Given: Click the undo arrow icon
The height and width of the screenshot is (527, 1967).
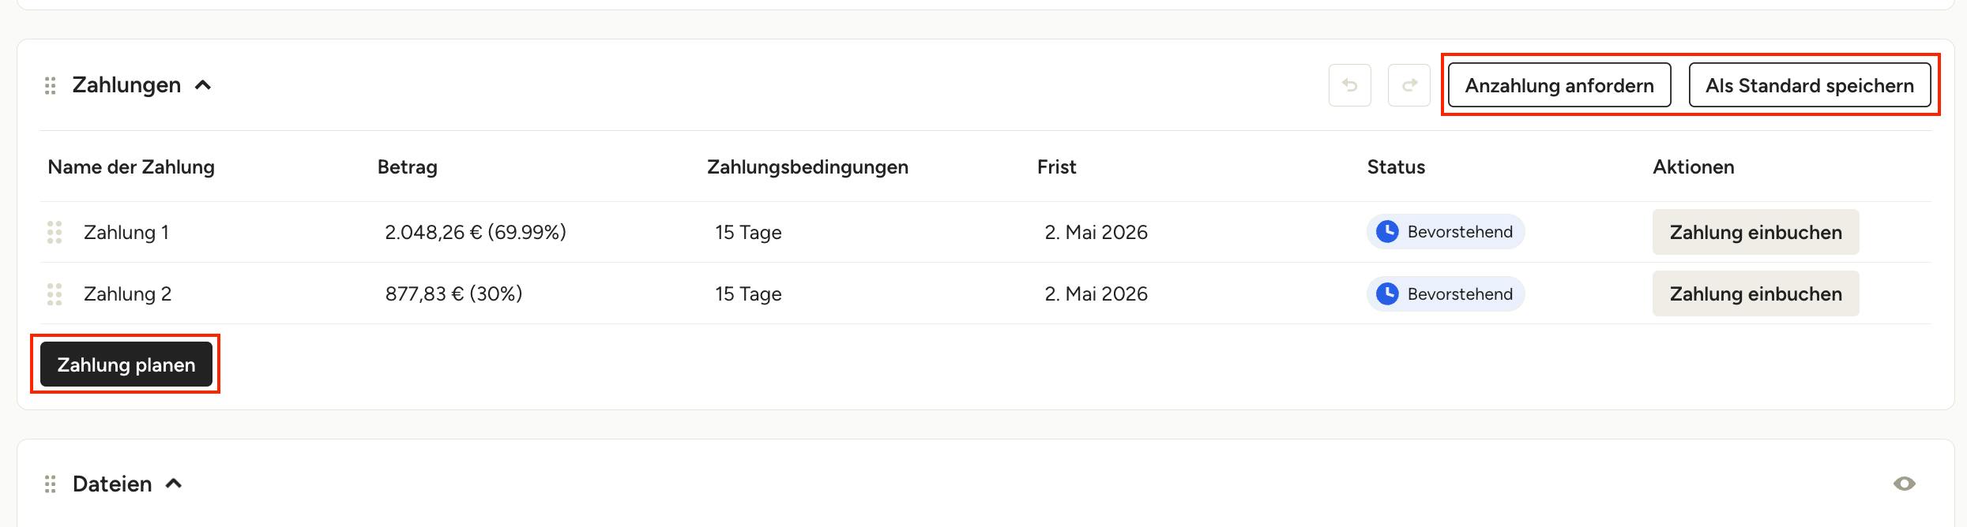Looking at the screenshot, I should (x=1349, y=85).
